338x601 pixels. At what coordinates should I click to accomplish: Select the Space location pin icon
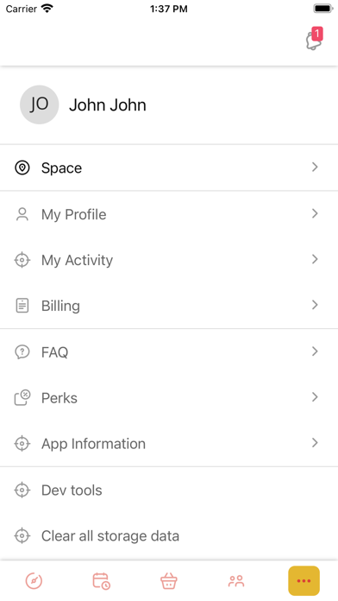[x=22, y=168]
